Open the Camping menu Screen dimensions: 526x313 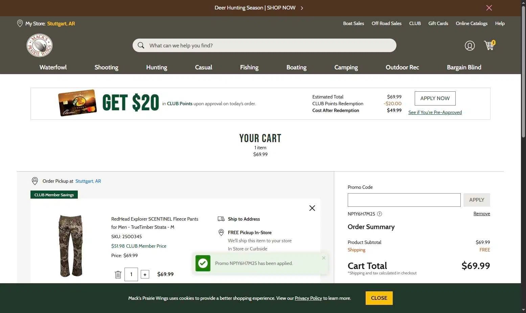pyautogui.click(x=346, y=67)
